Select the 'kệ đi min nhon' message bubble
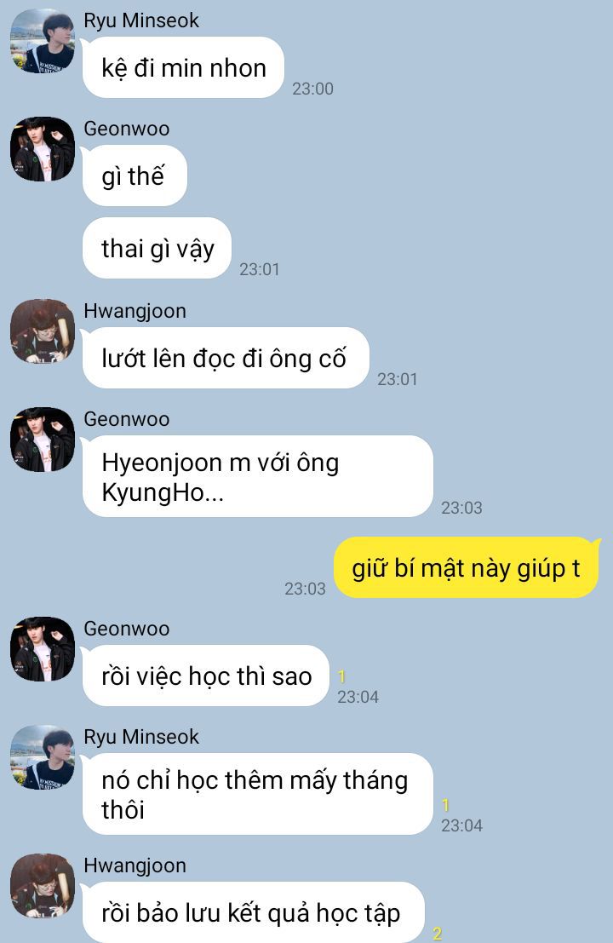 pos(183,67)
